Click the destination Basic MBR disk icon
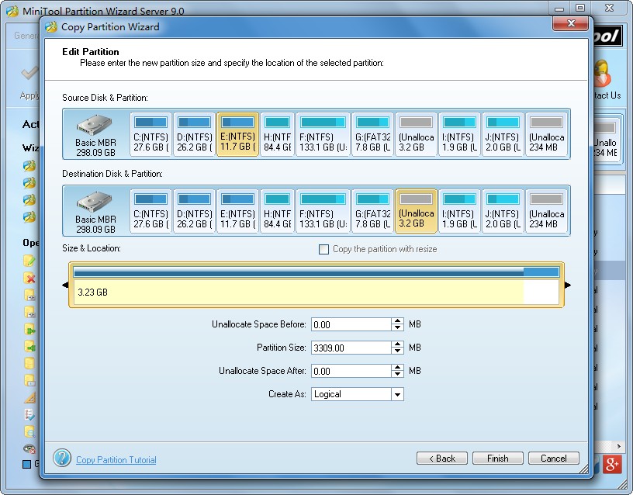 pos(95,202)
